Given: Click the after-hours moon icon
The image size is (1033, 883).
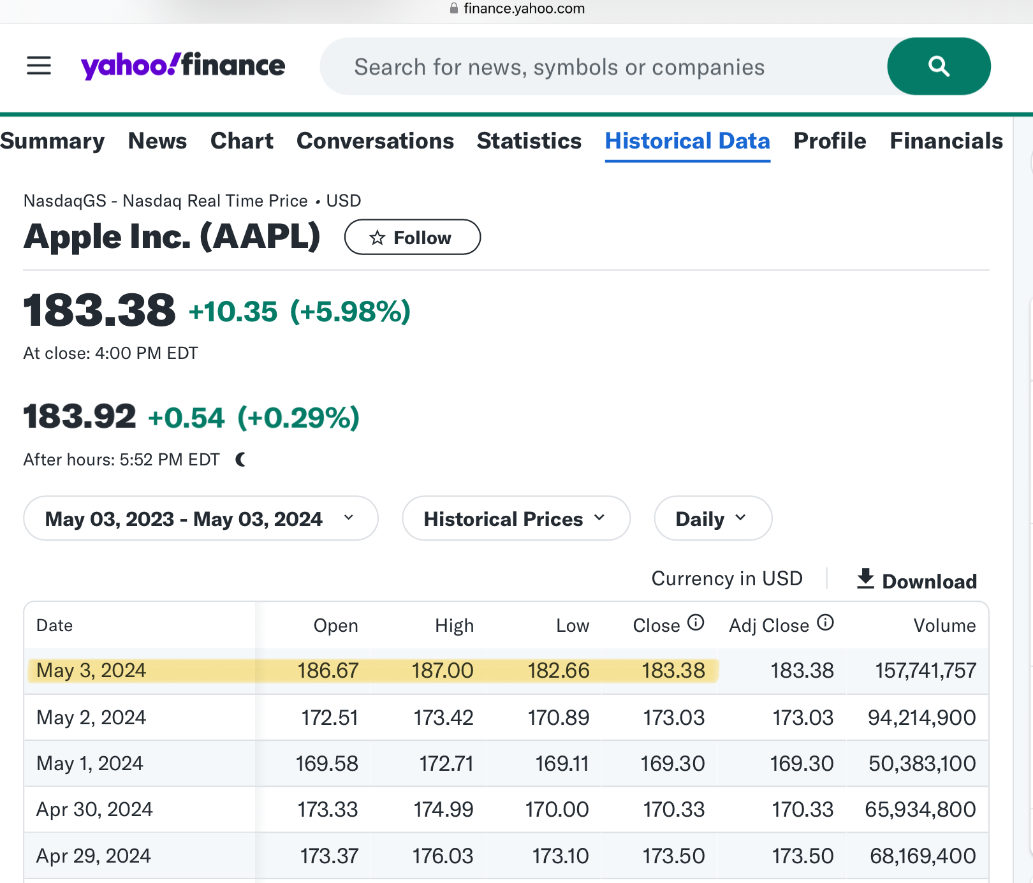Looking at the screenshot, I should click(x=241, y=459).
